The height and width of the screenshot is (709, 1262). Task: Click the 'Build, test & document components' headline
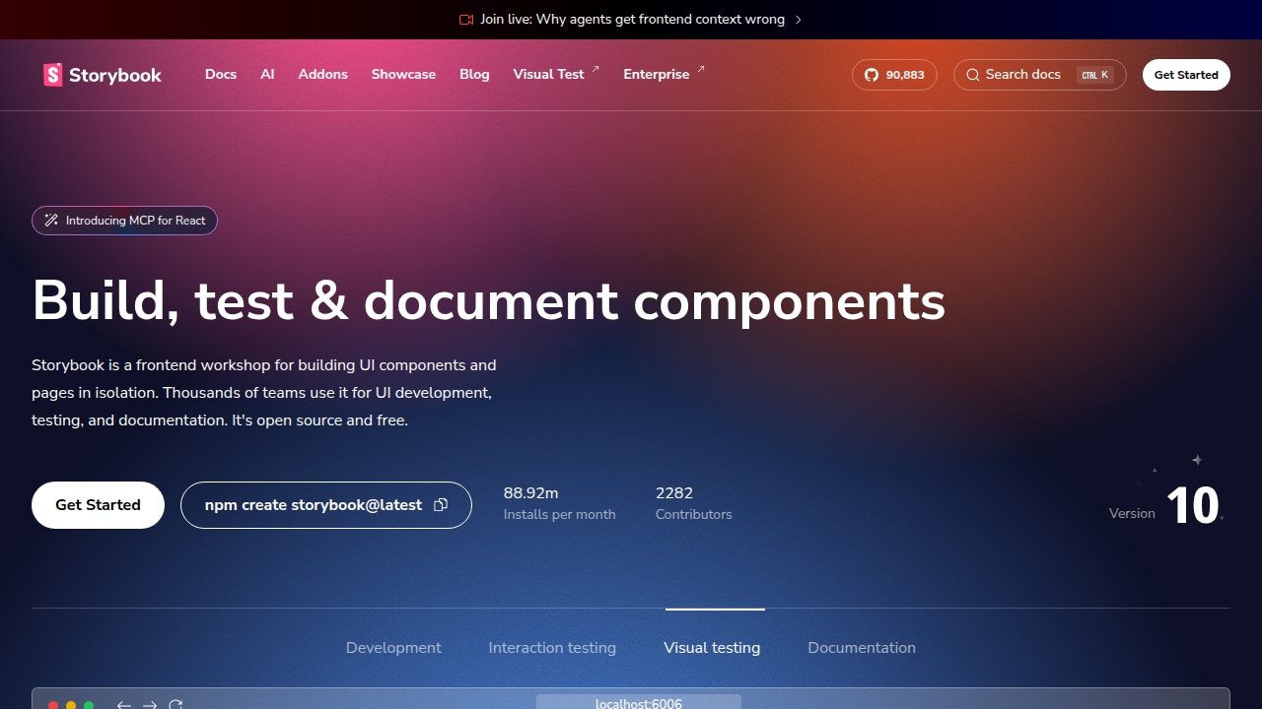tap(489, 300)
